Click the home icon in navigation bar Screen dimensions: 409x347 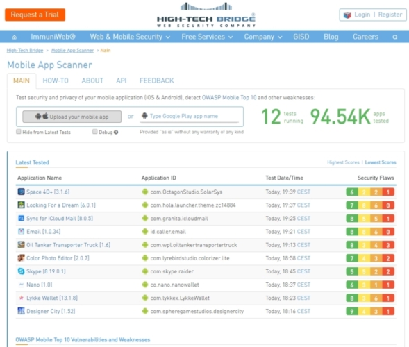click(x=15, y=37)
